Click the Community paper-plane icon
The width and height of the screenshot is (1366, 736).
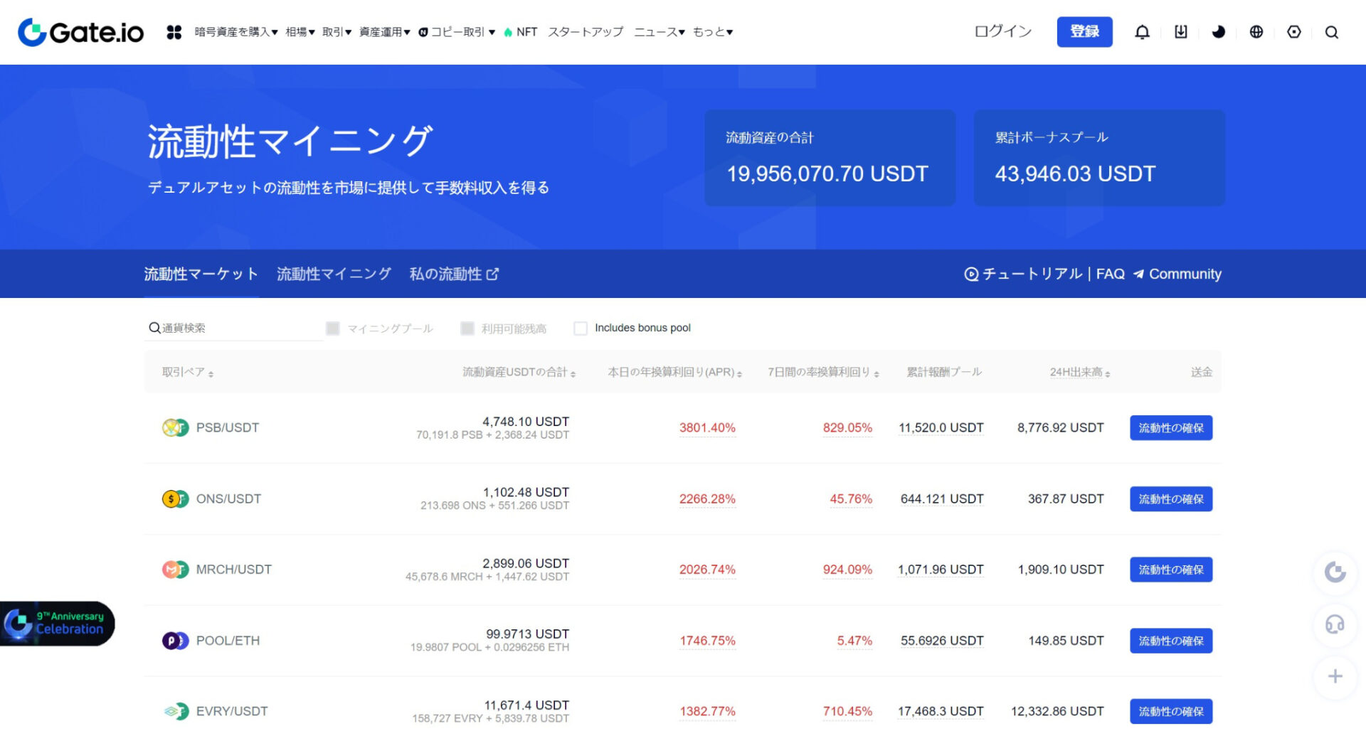(1138, 274)
